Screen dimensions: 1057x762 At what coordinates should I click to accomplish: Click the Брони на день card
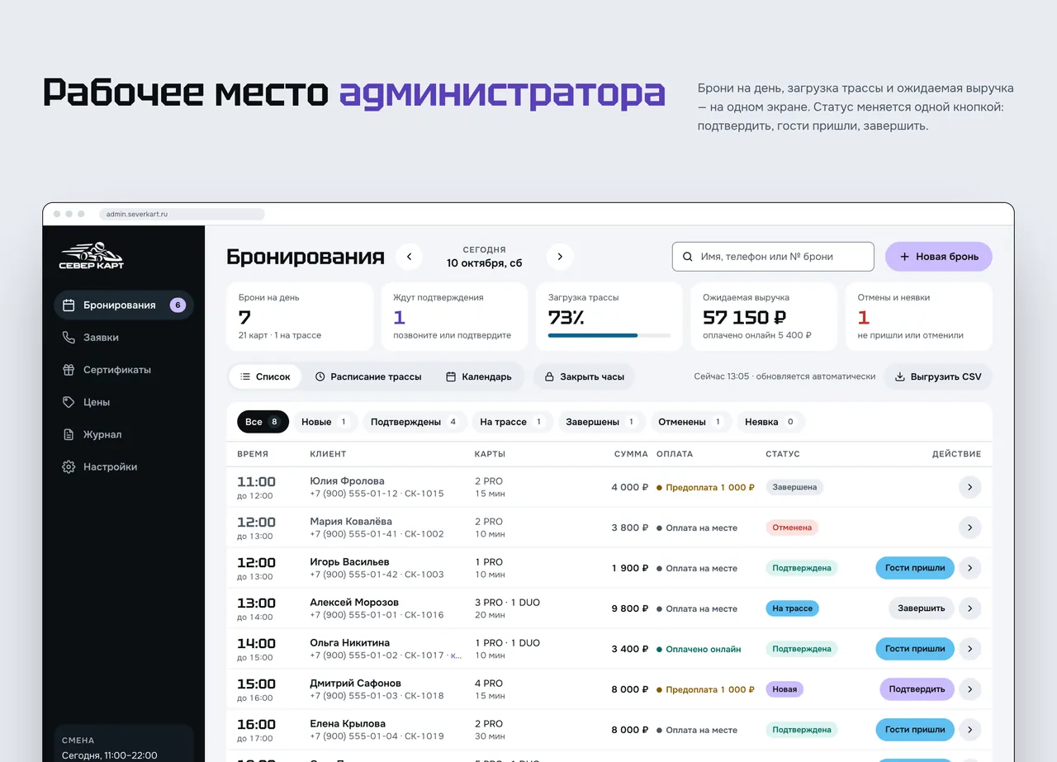pyautogui.click(x=300, y=317)
